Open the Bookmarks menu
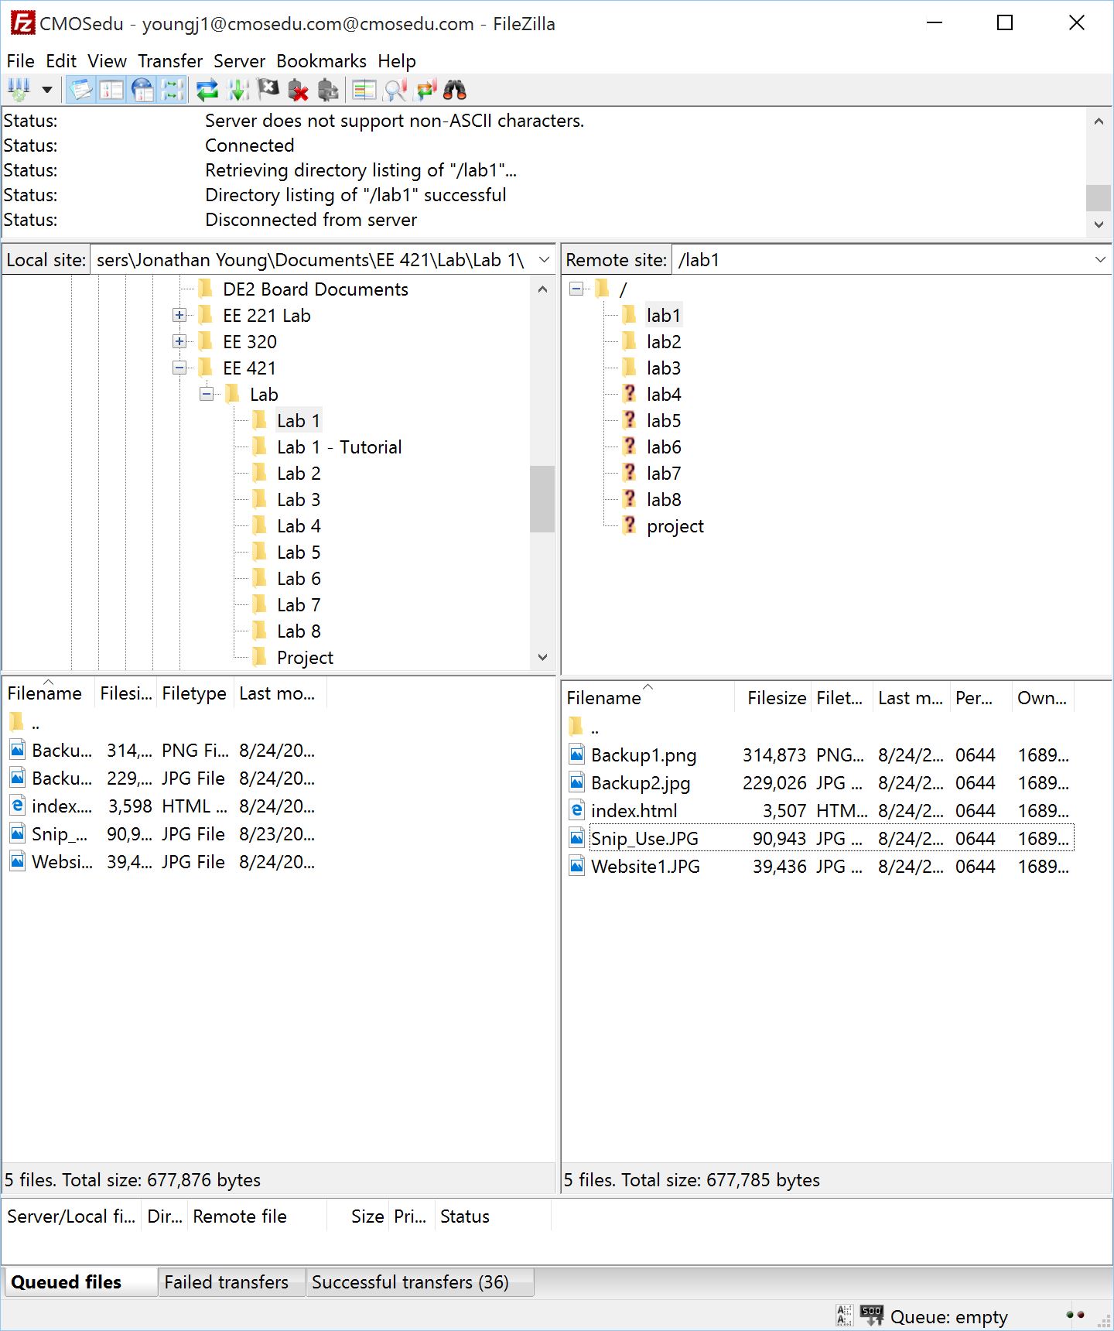 322,61
